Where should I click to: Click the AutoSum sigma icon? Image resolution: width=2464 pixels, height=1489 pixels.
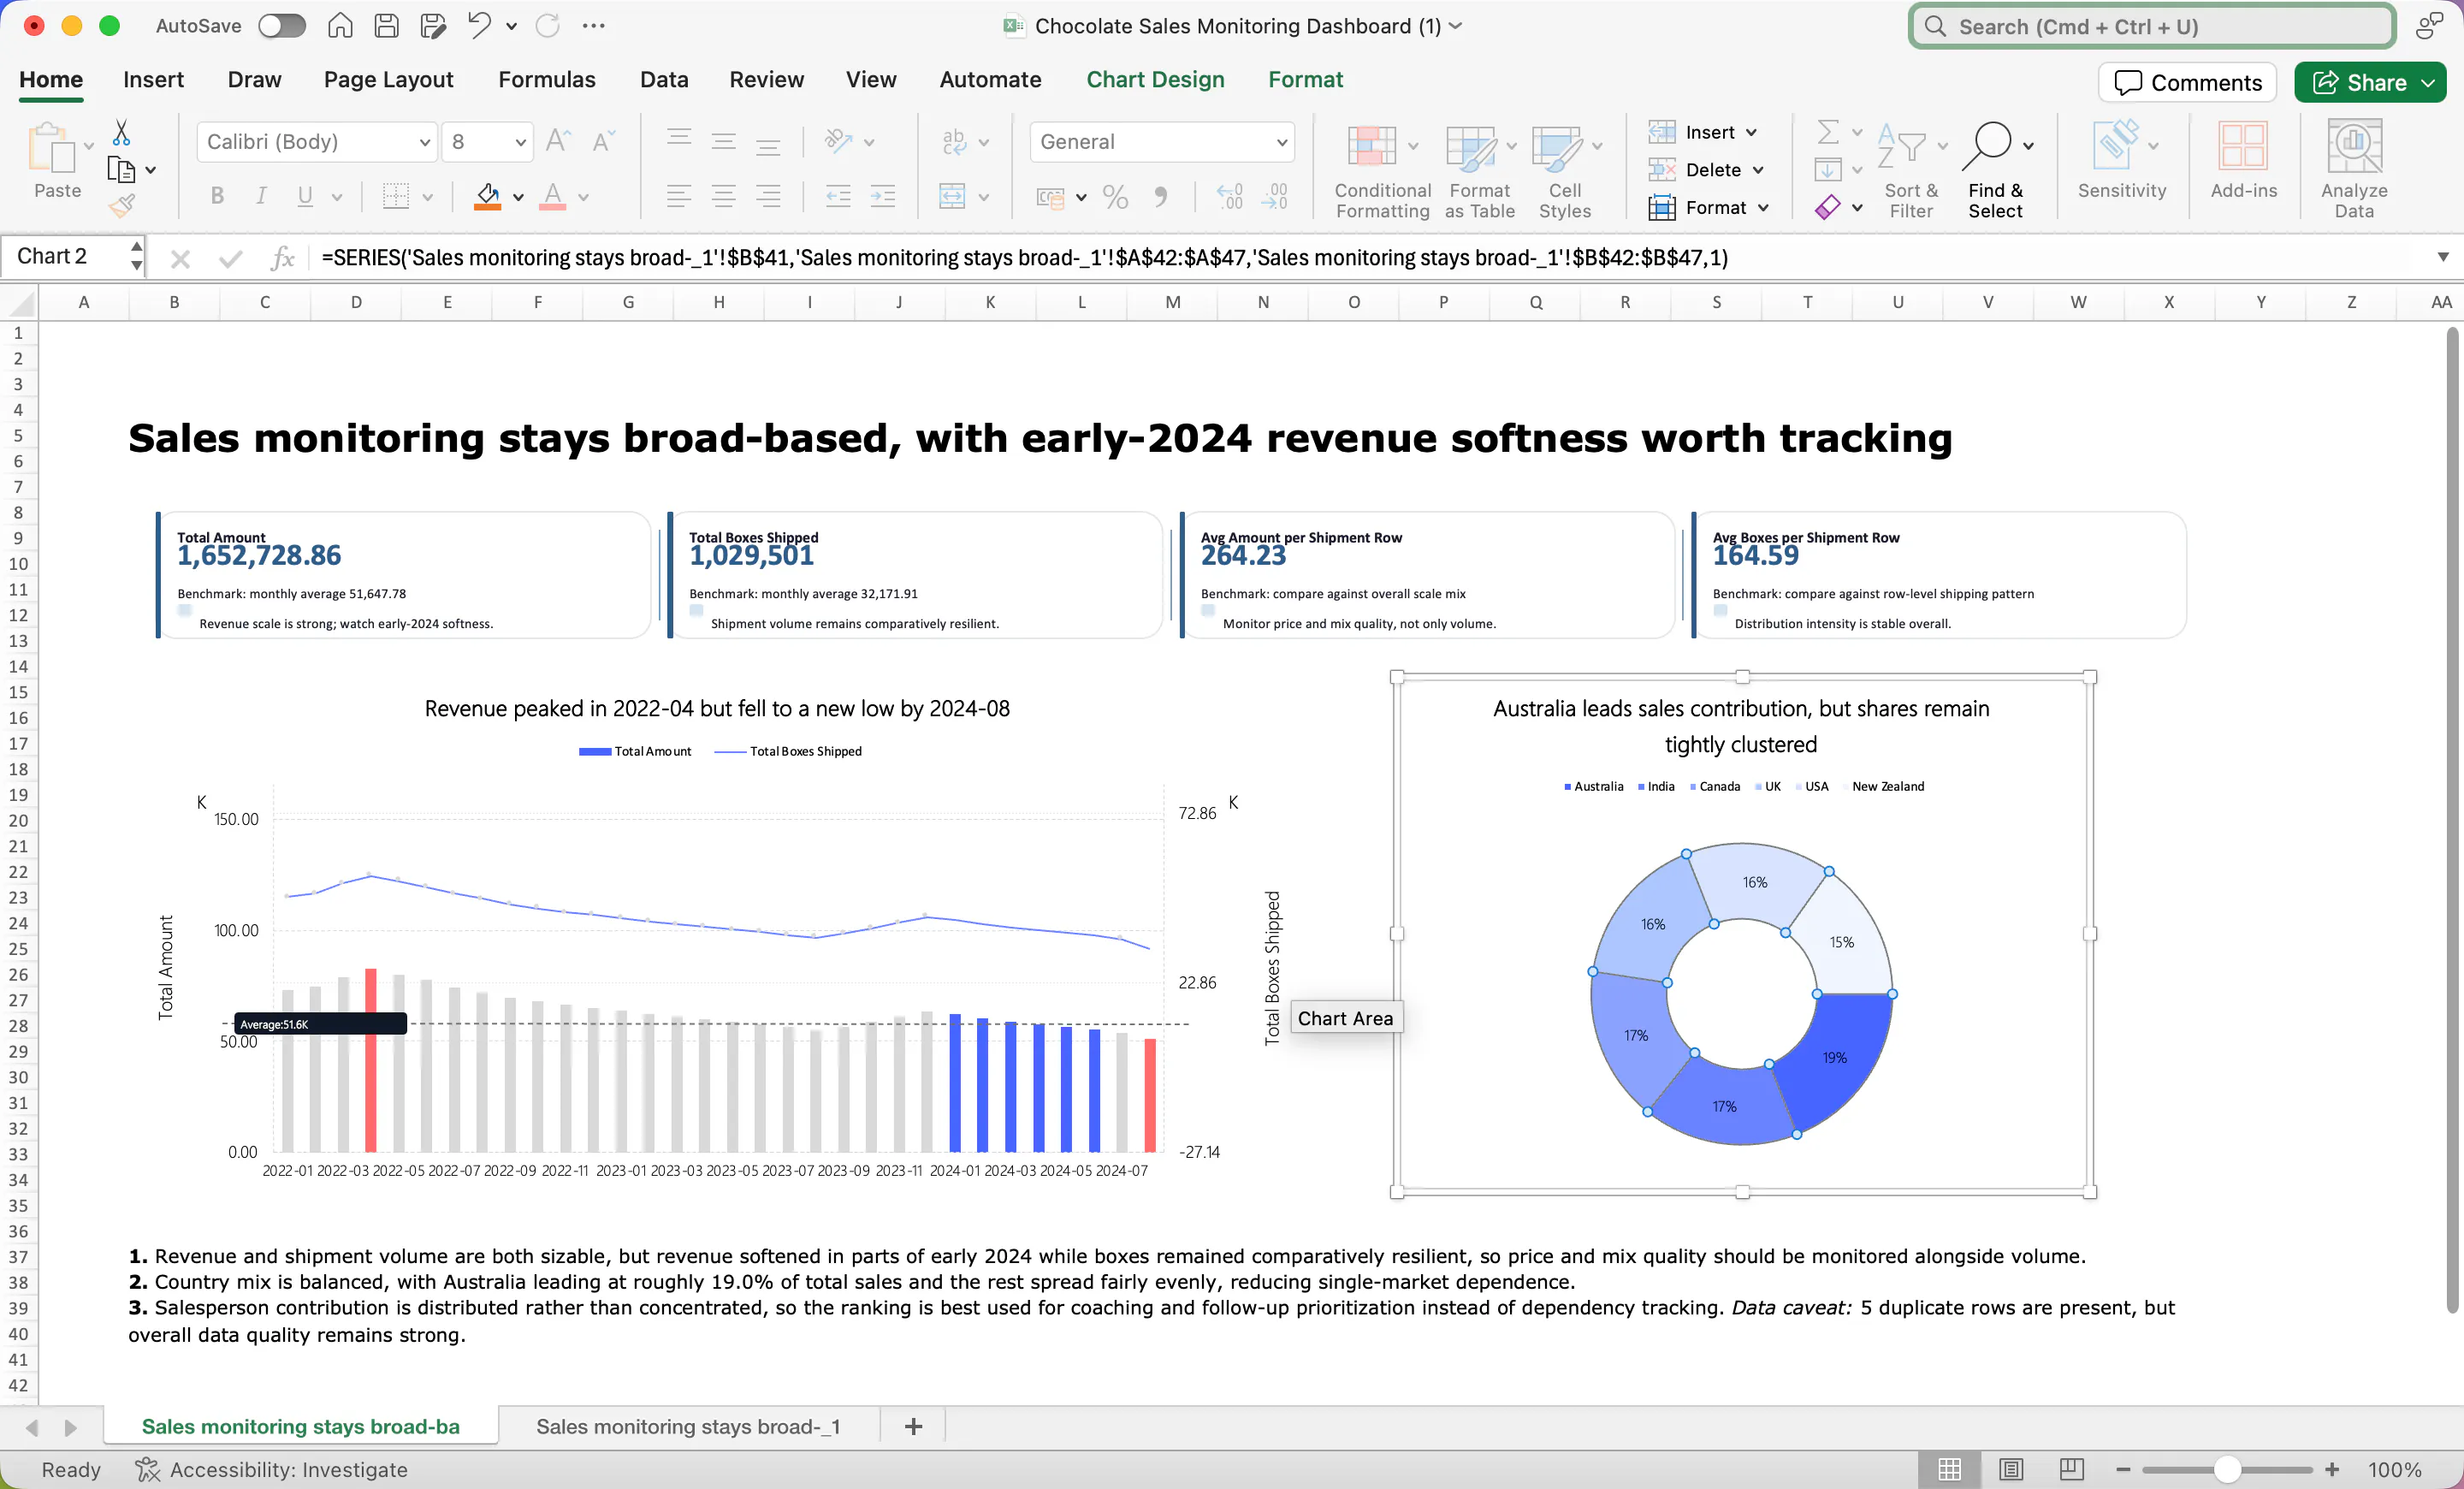1827,132
